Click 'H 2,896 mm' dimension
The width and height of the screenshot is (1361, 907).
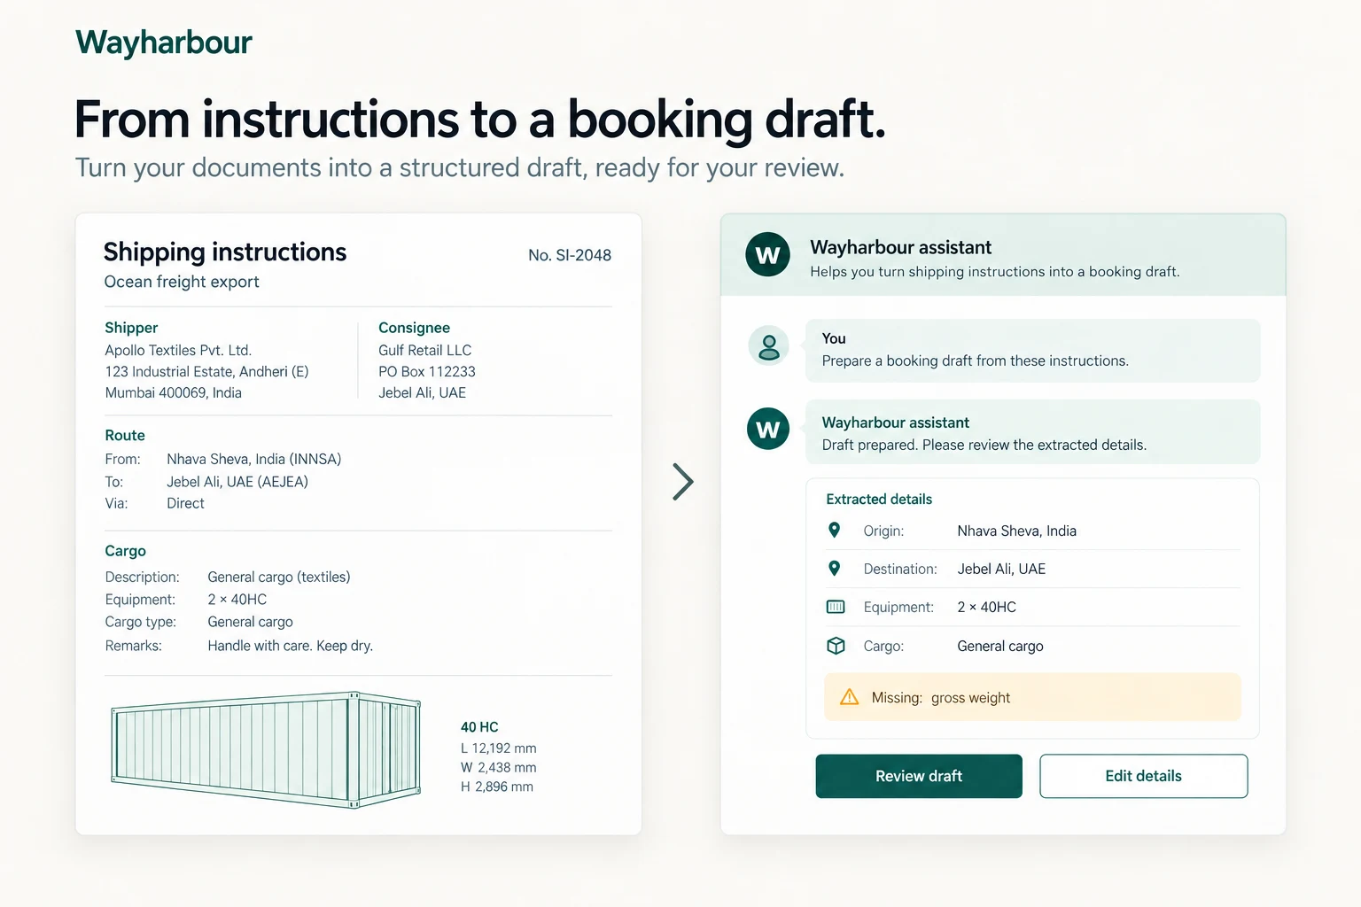tap(496, 787)
